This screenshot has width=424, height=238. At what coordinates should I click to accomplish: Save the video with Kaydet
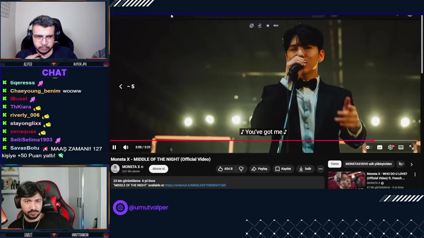pos(283,169)
